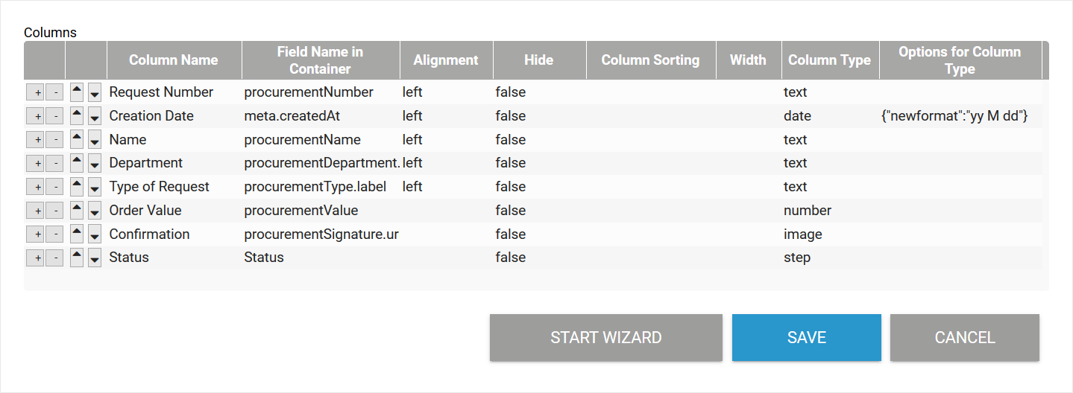Move the Confirmation row up
This screenshot has height=393, width=1073.
pyautogui.click(x=77, y=234)
